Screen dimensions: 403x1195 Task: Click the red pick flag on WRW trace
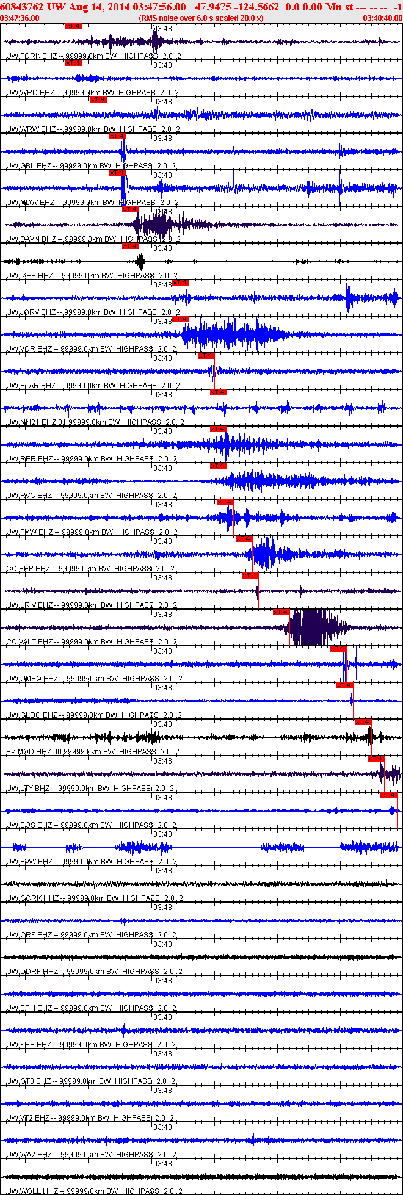tap(98, 99)
